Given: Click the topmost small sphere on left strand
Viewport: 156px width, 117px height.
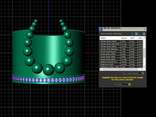Looking at the screenshot, I should pyautogui.click(x=36, y=21).
